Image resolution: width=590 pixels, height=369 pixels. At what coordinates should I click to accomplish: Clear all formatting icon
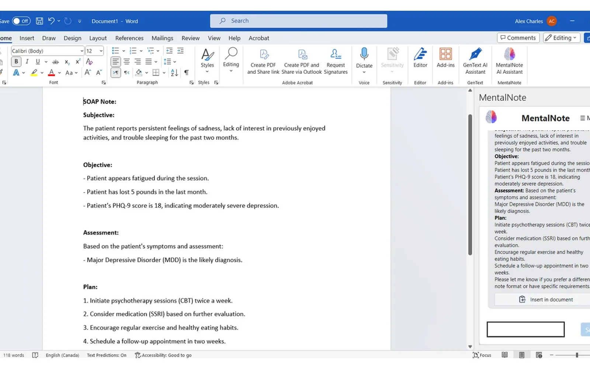[x=89, y=62]
